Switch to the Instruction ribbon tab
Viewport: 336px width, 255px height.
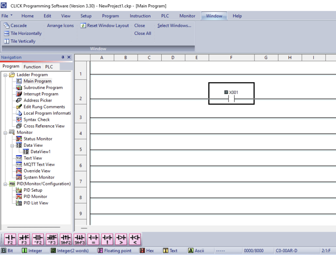pyautogui.click(x=140, y=16)
